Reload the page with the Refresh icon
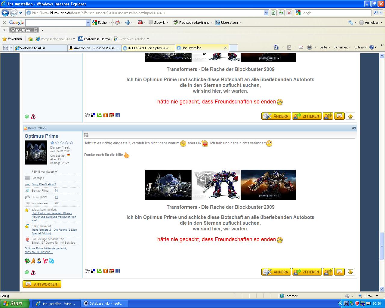The height and width of the screenshot is (308, 385). click(x=281, y=13)
